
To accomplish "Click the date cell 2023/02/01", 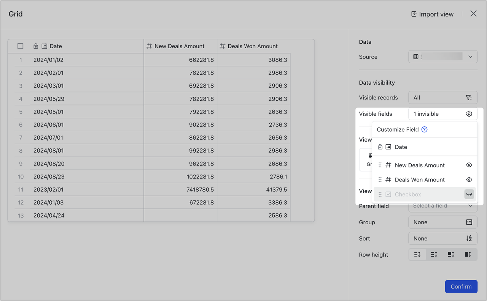I will coord(87,189).
